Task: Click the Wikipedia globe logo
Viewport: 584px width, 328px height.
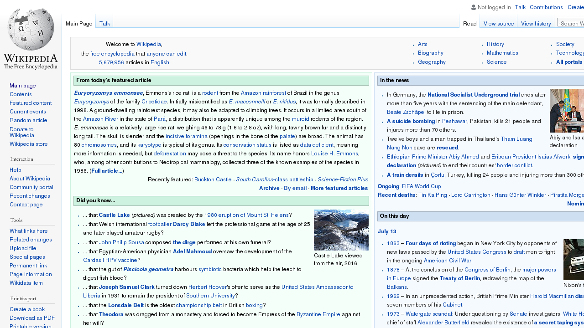Action: (x=31, y=39)
